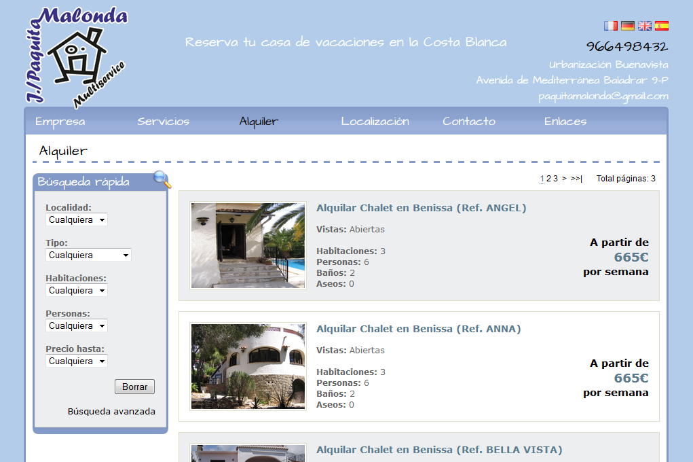Open listing Alquilar Chalet Ref. ANGEL
This screenshot has height=462, width=693.
point(422,208)
